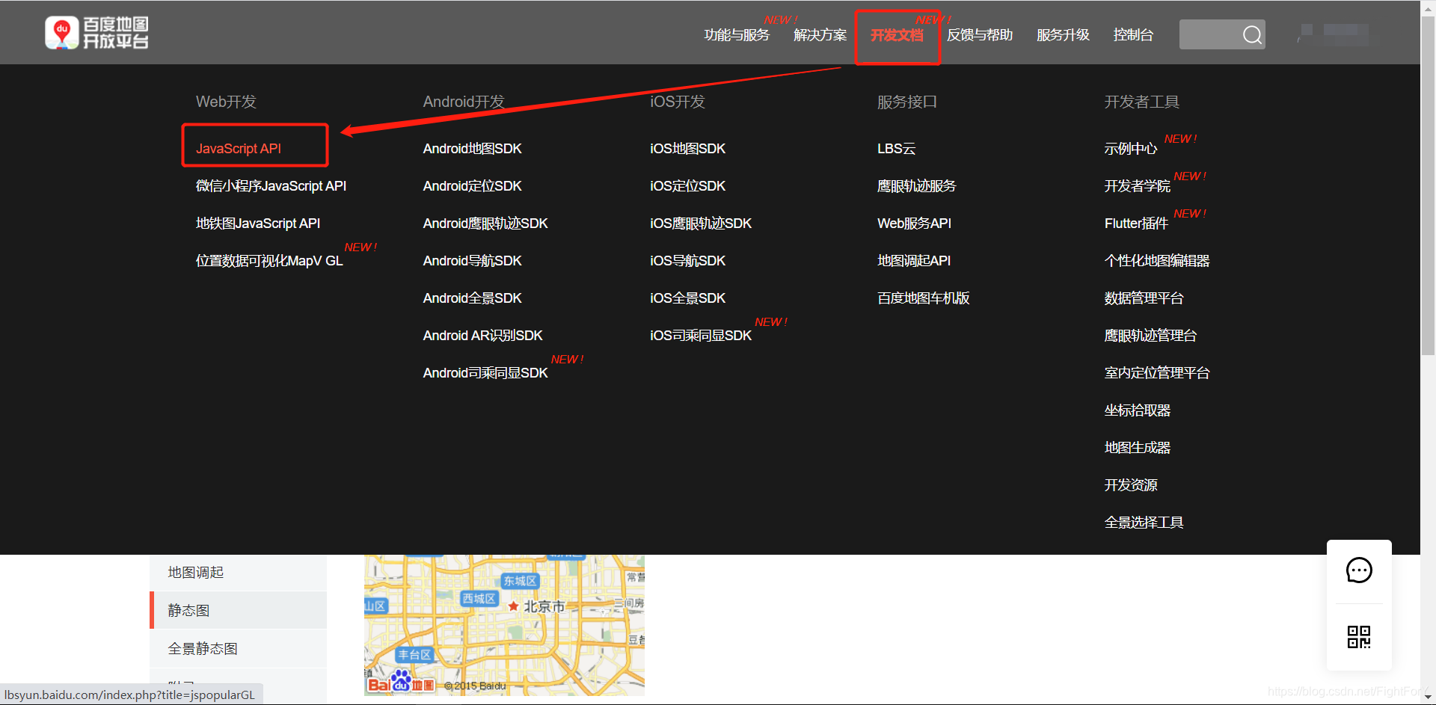
Task: Open the 反馈与帮助 menu
Action: point(980,35)
